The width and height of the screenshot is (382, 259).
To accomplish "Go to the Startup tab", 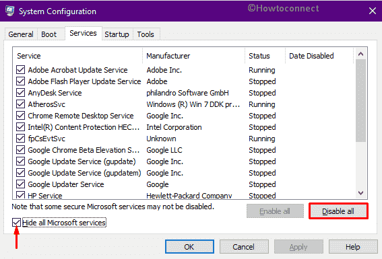I will pyautogui.click(x=117, y=34).
